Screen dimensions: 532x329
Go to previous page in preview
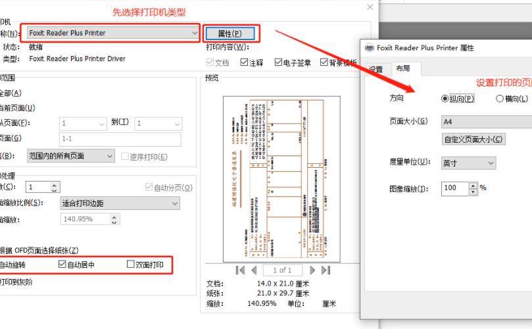254,270
